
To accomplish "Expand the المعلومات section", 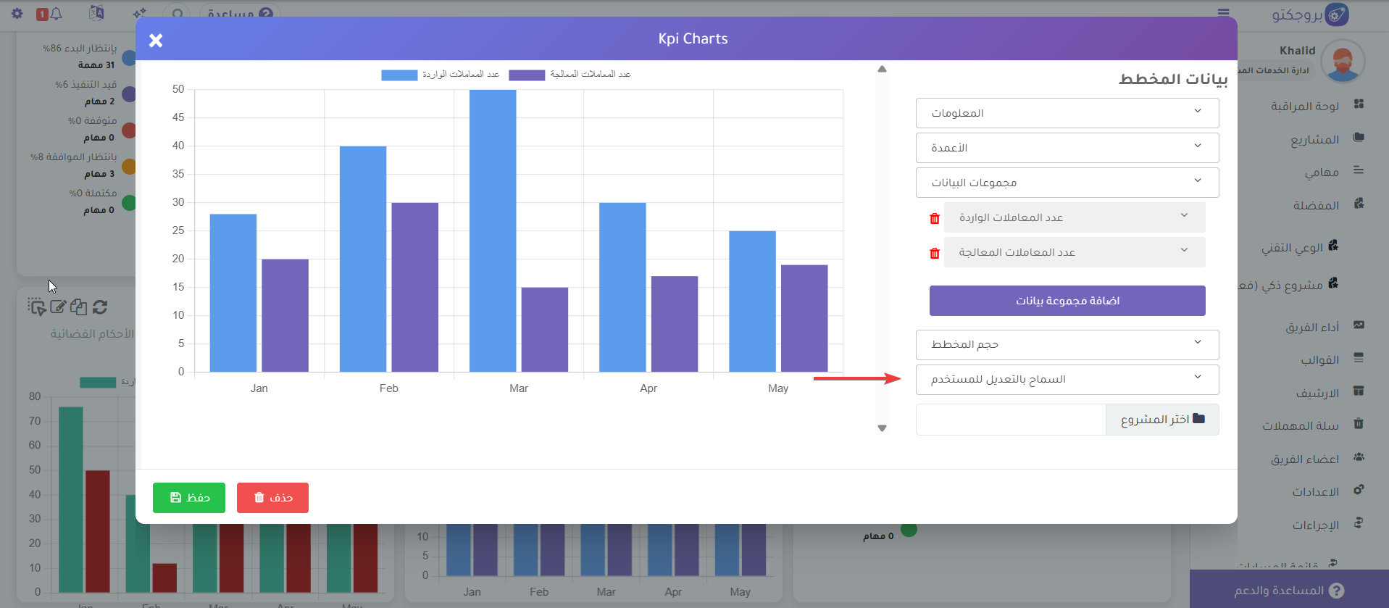I will click(x=1067, y=113).
